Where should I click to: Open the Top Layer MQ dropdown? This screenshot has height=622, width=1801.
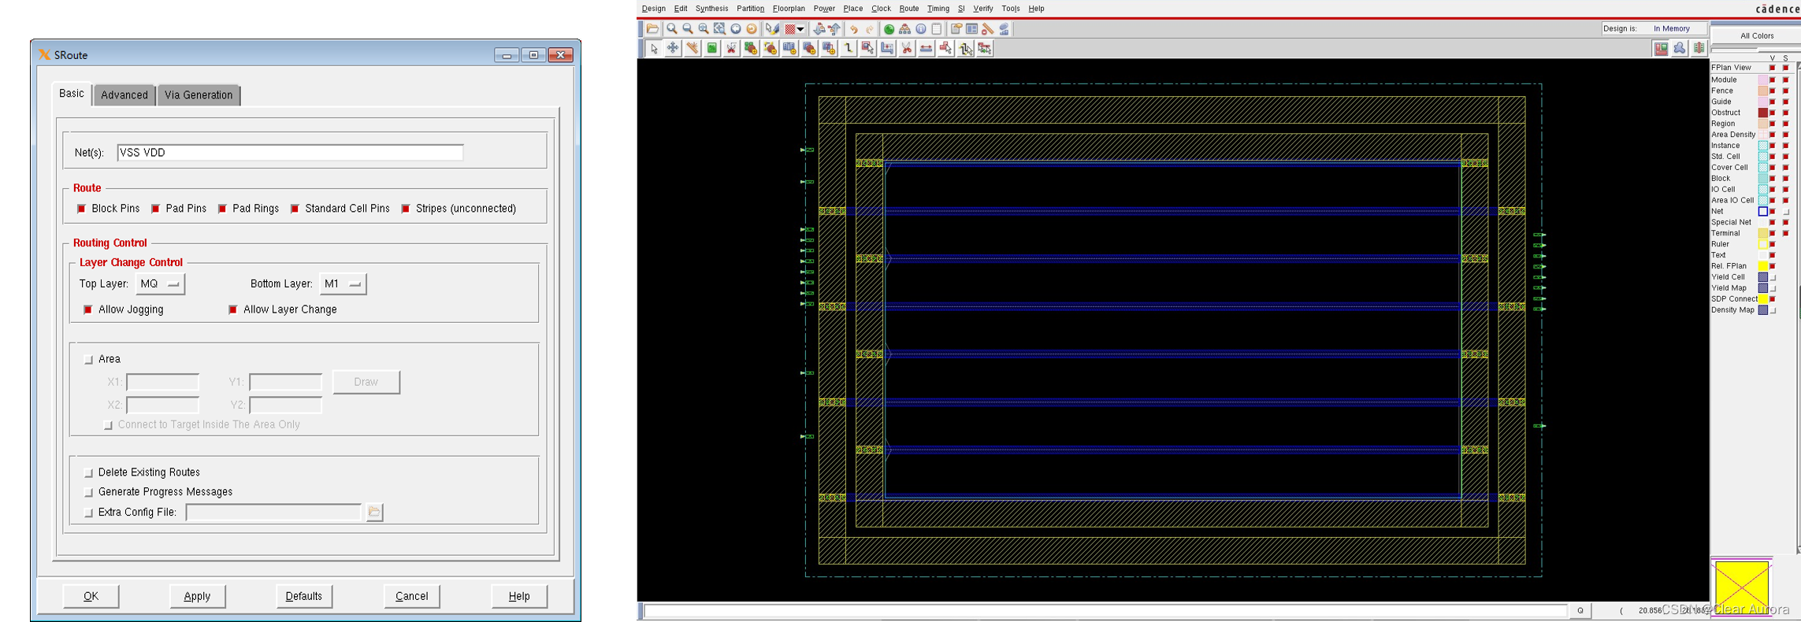[160, 283]
